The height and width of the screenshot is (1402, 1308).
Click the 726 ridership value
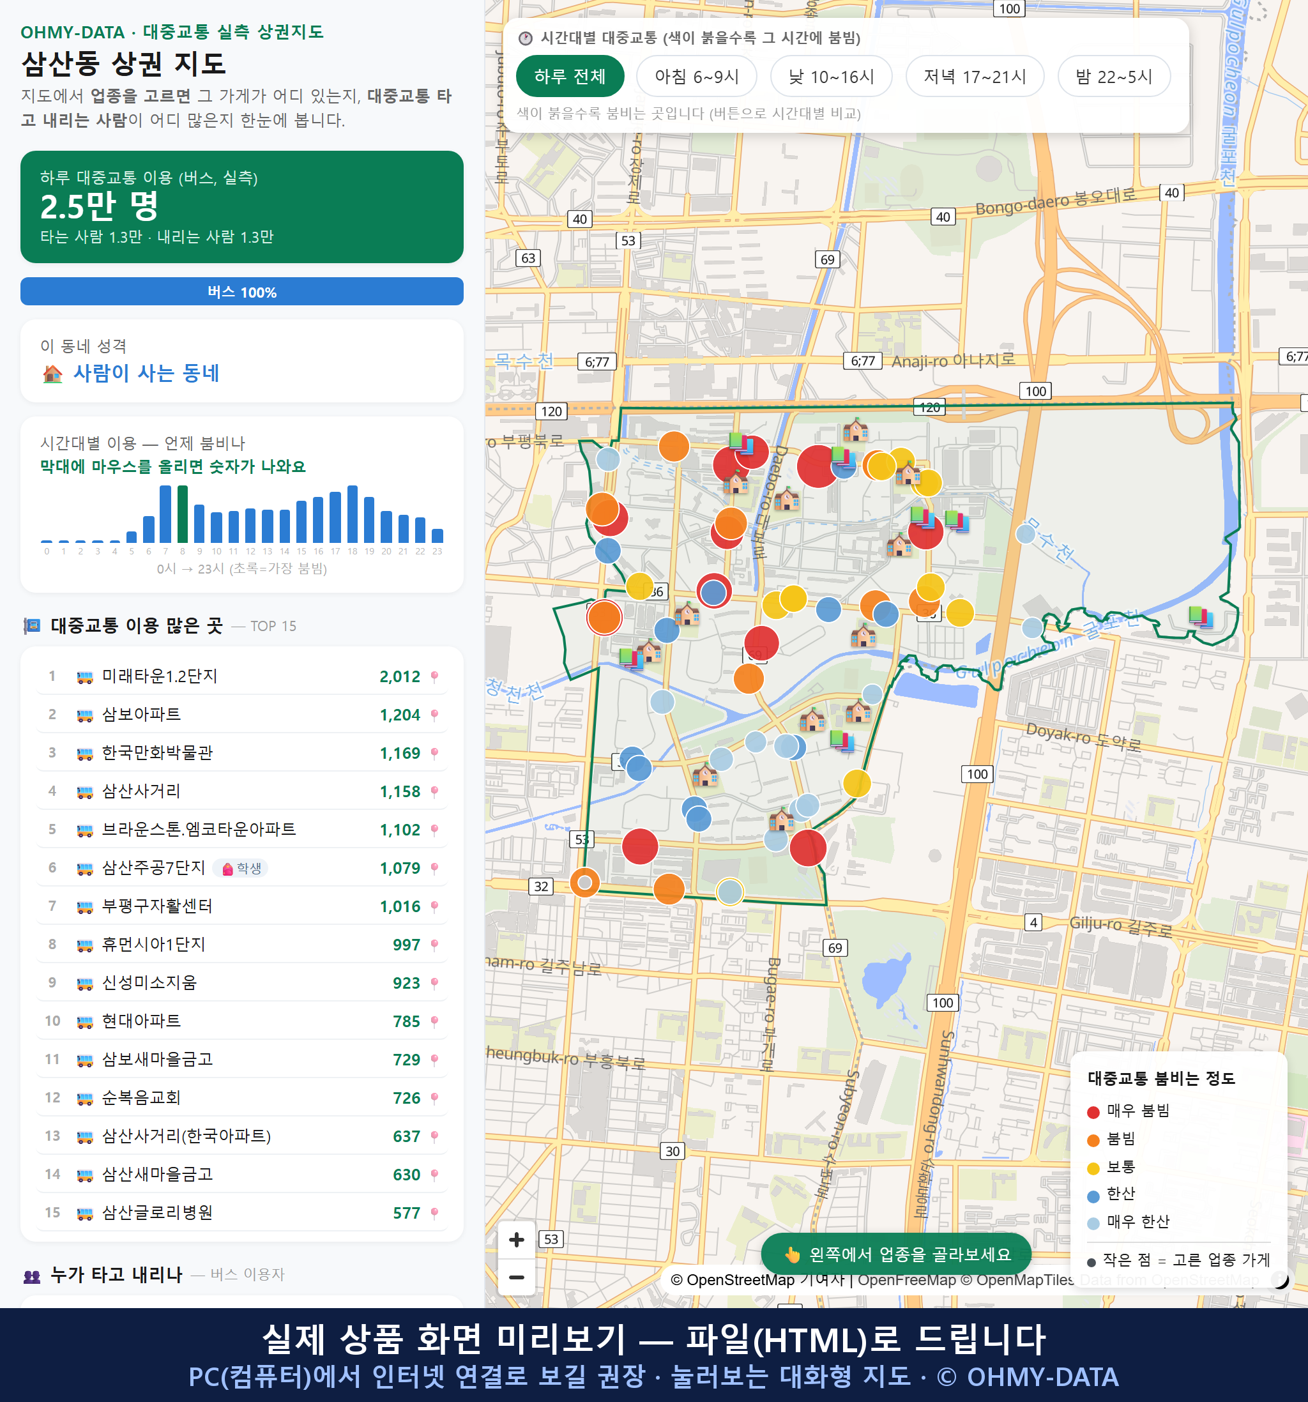click(406, 1098)
